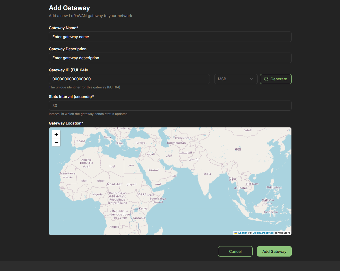Click the Stats Interval field showing 30
Viewport: 340px width, 271px height.
pos(170,105)
